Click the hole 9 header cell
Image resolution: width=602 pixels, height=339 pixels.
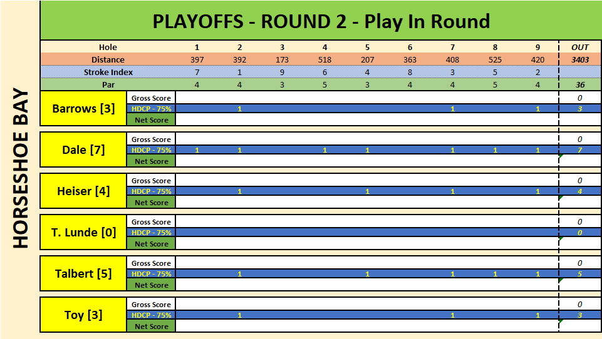coord(537,47)
